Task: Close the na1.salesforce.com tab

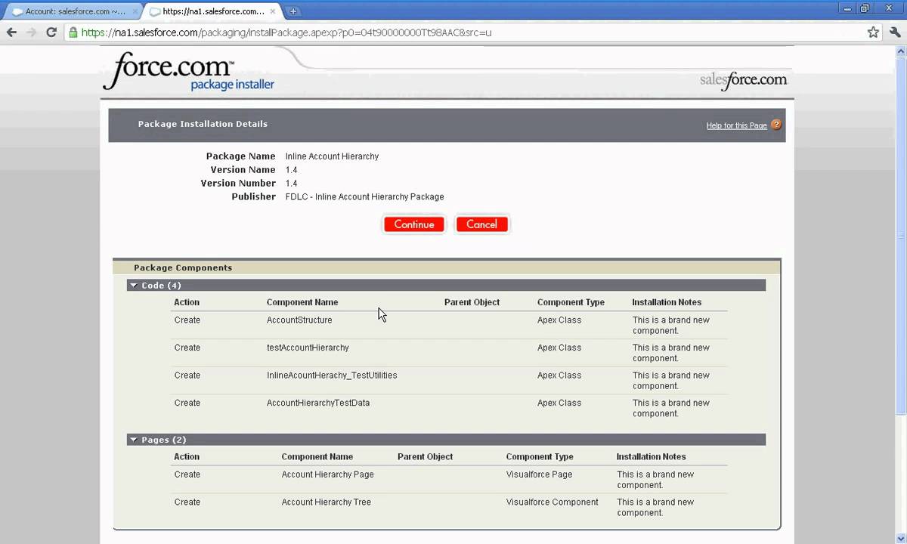Action: 273,11
